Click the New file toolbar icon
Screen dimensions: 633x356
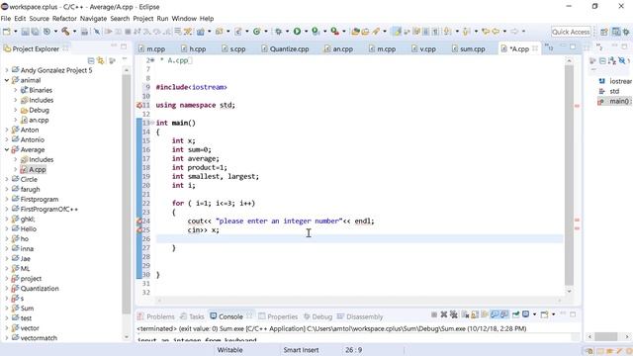(7, 31)
